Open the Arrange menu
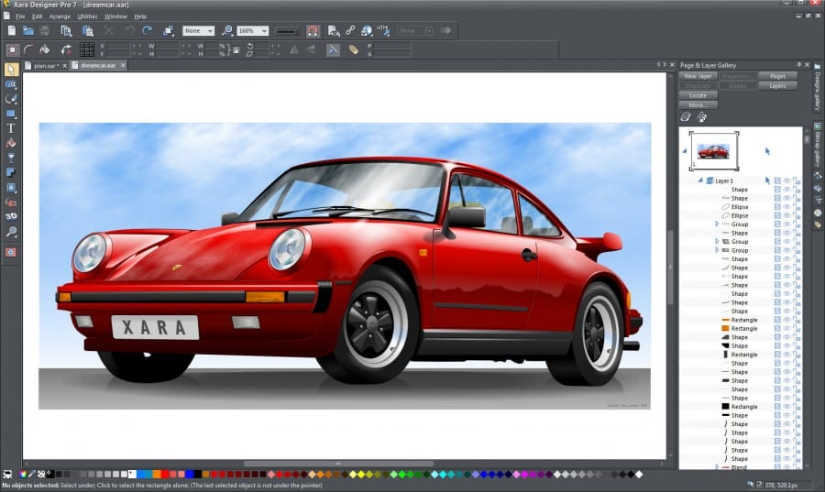 (x=60, y=16)
